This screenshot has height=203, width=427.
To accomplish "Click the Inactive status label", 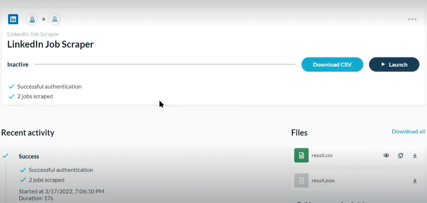I will coord(18,65).
